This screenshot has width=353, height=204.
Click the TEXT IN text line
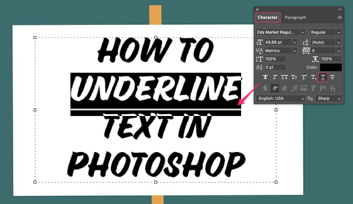point(157,126)
